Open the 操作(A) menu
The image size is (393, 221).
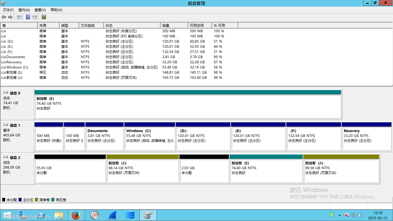(24, 10)
